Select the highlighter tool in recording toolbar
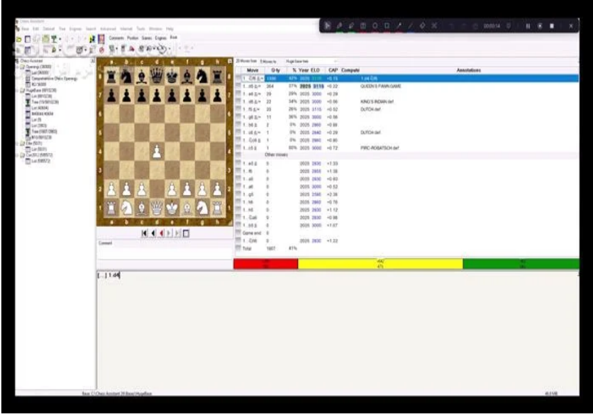The image size is (593, 414). click(x=351, y=26)
